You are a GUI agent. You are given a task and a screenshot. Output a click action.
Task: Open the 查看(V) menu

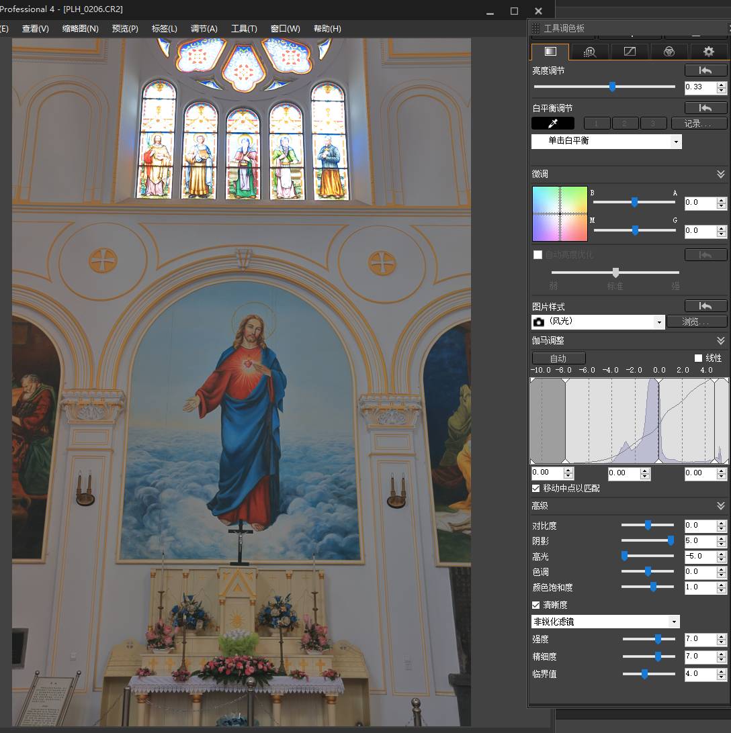click(x=36, y=28)
